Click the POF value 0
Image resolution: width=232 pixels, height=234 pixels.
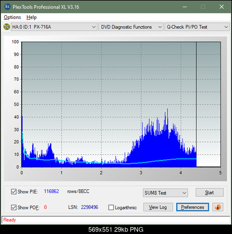coord(46,207)
